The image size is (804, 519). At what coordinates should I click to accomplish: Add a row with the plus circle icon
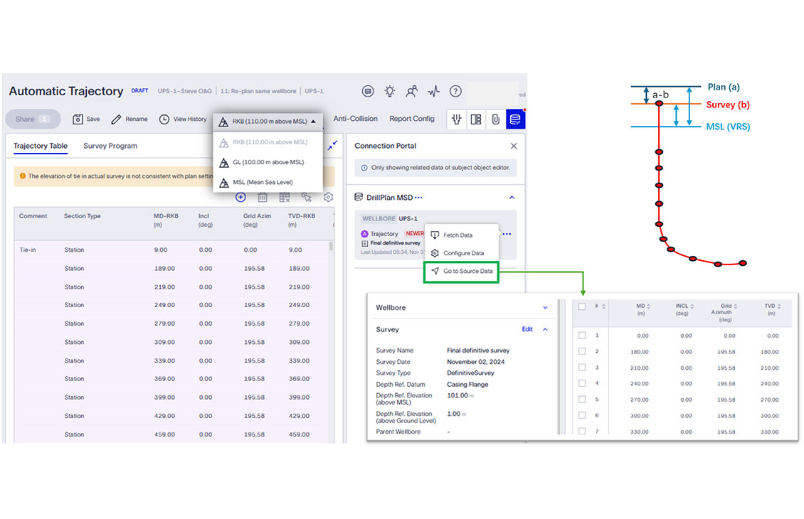240,198
